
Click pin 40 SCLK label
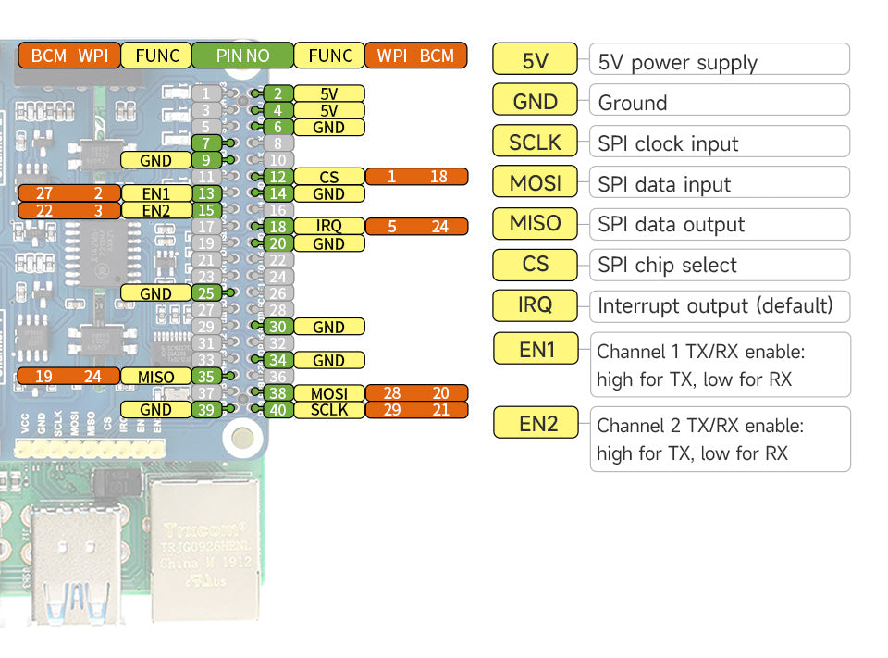[x=329, y=409]
